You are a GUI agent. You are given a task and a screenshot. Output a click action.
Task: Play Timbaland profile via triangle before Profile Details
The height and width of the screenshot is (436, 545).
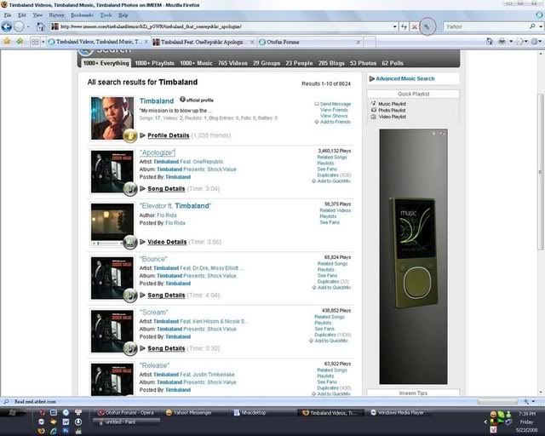click(x=142, y=135)
